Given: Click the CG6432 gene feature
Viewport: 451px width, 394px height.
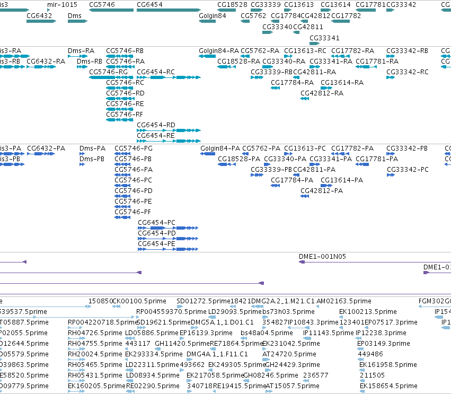Looking at the screenshot, I should coord(41,21).
